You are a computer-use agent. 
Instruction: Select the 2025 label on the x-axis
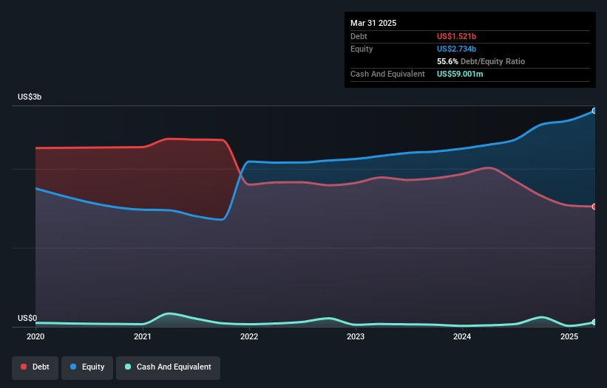(x=569, y=337)
